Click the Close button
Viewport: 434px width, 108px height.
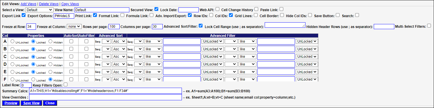[x=50, y=103]
